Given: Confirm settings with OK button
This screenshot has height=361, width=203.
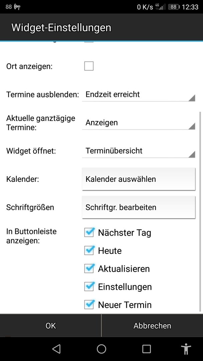Looking at the screenshot, I should click(x=50, y=326).
